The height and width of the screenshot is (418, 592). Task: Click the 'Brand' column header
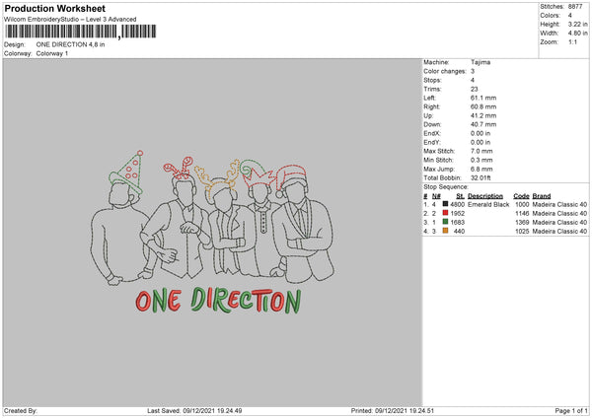pos(542,196)
